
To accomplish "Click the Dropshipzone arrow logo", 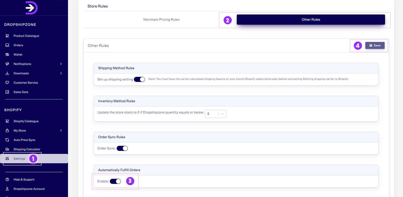I will [31, 8].
